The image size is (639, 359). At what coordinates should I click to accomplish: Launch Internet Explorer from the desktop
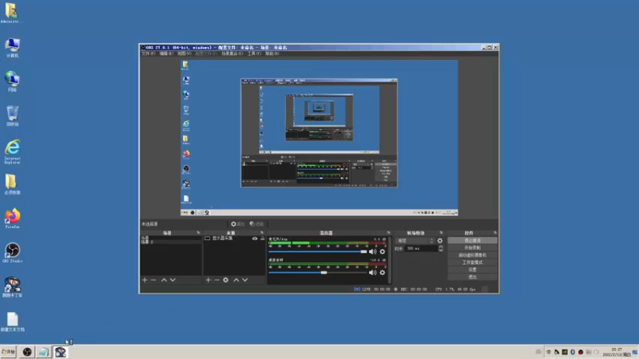pyautogui.click(x=12, y=152)
